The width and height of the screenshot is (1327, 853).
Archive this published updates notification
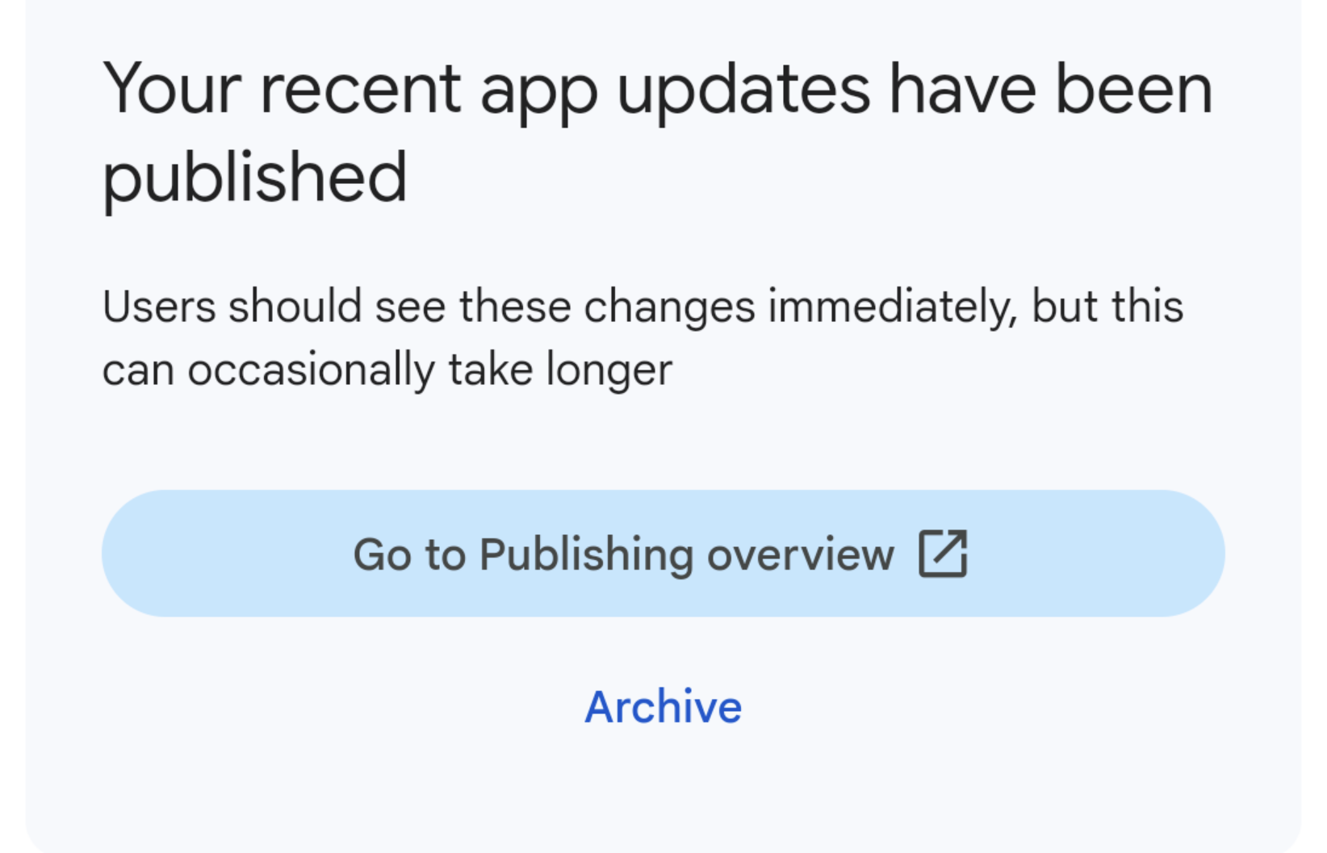[x=663, y=707]
